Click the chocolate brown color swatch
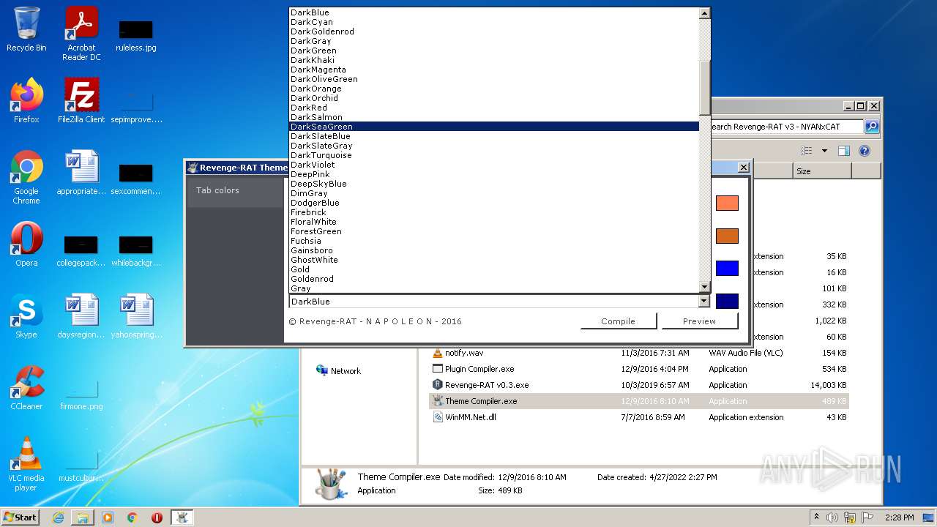This screenshot has height=527, width=937. coord(727,236)
